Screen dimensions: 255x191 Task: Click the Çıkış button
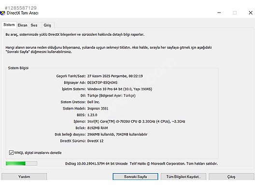pyautogui.click(x=231, y=177)
